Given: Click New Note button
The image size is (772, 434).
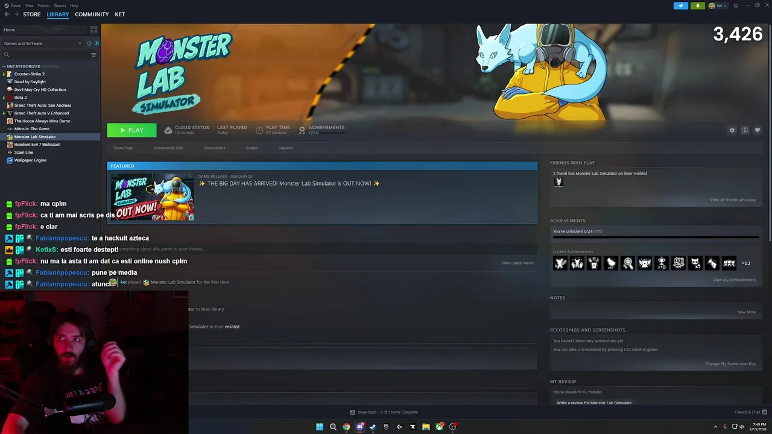Looking at the screenshot, I should click(746, 312).
